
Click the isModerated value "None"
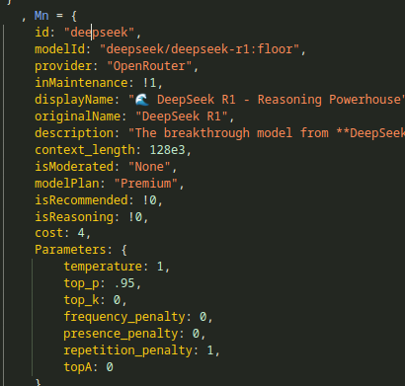click(x=149, y=167)
